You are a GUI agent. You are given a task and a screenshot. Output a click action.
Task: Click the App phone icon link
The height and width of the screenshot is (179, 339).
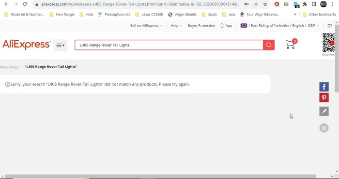tap(226, 26)
